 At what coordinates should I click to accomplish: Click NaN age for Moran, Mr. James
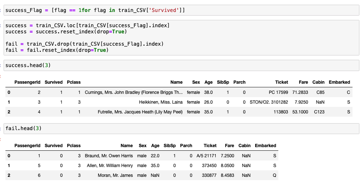click(x=155, y=175)
